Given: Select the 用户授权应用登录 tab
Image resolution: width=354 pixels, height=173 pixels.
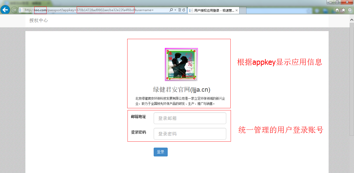Looking at the screenshot, I should [213, 10].
